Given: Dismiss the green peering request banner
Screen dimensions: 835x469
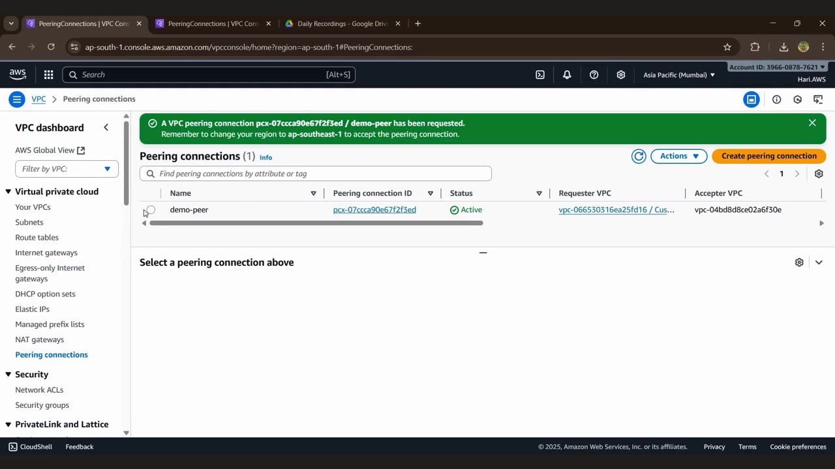Looking at the screenshot, I should pyautogui.click(x=812, y=123).
